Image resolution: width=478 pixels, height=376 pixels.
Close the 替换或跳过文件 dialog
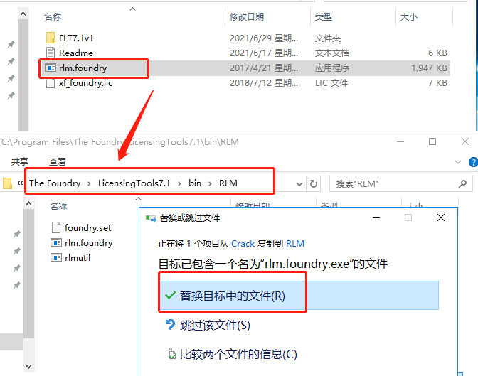[x=441, y=217]
